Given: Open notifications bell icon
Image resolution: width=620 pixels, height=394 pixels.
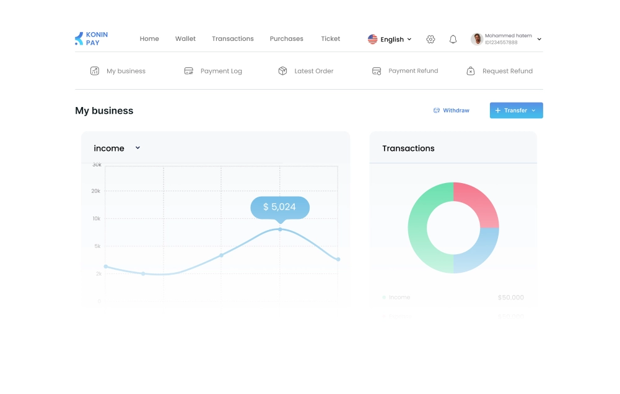Looking at the screenshot, I should pos(453,39).
